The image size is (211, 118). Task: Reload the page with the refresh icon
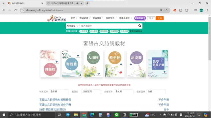click(x=15, y=10)
